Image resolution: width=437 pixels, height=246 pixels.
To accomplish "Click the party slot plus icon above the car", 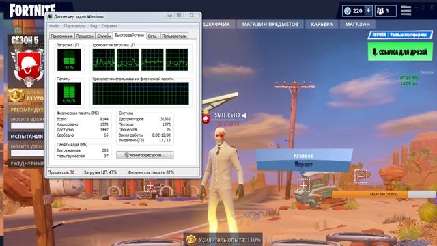I will 303,185.
